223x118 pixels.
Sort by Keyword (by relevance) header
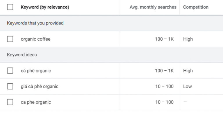45,7
